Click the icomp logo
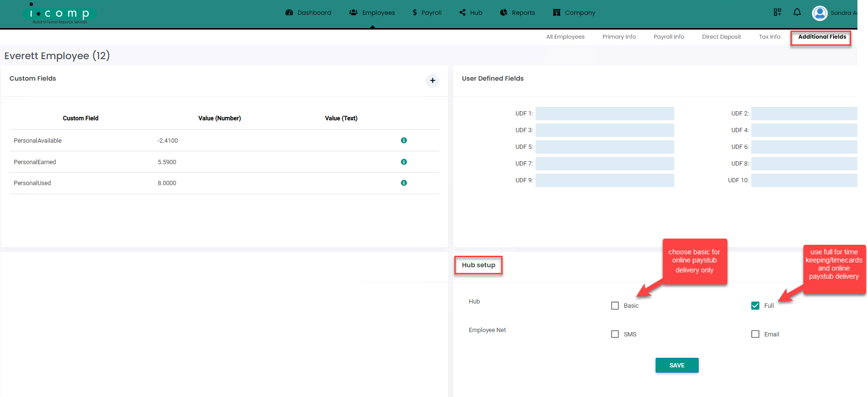 [x=59, y=14]
